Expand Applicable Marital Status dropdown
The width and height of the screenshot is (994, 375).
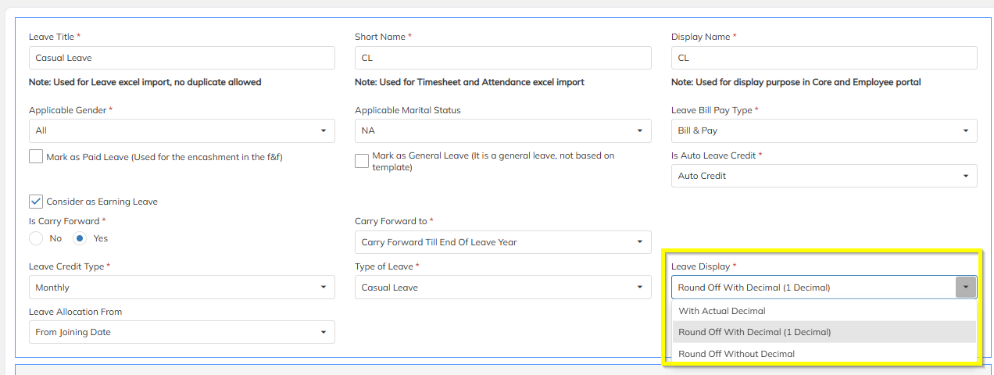pos(502,130)
